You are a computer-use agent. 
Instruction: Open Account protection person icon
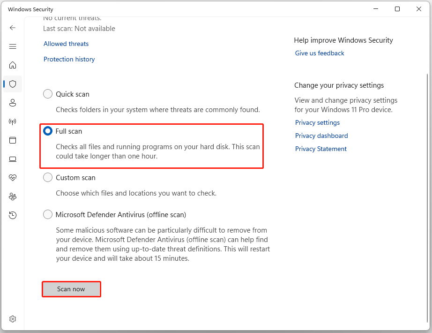point(12,103)
